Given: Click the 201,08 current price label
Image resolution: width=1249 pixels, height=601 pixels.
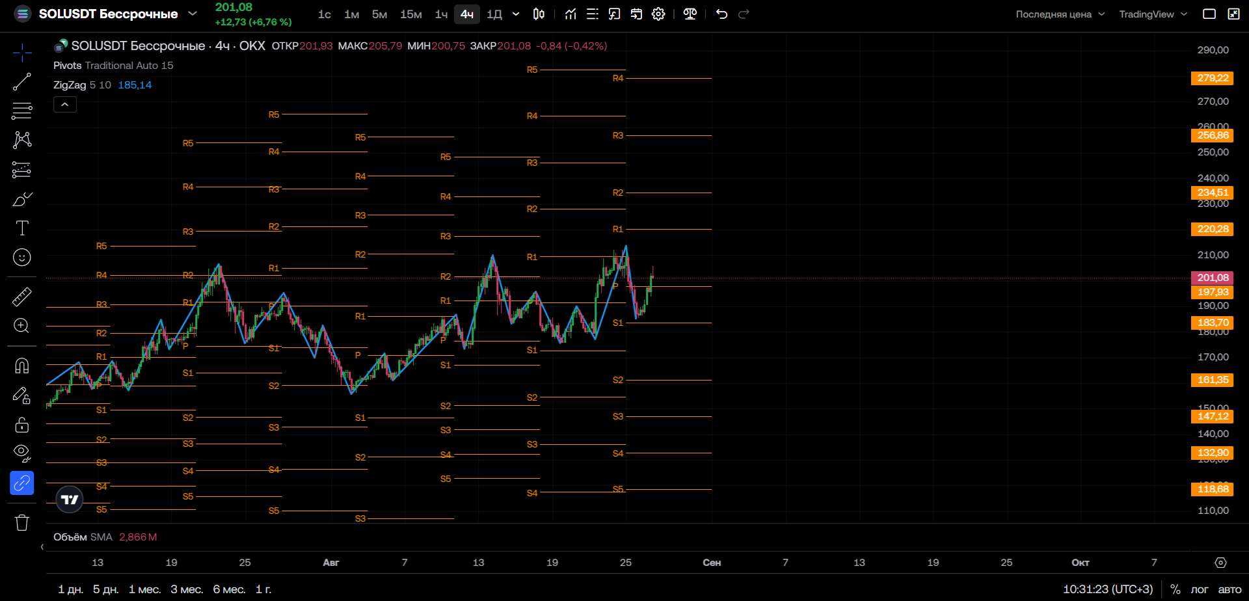Looking at the screenshot, I should tap(1212, 278).
